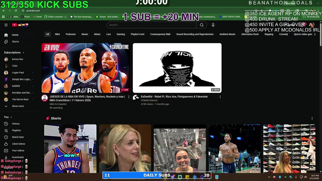
Task: Expand the Subscriptions section chevron
Action: coord(23,53)
